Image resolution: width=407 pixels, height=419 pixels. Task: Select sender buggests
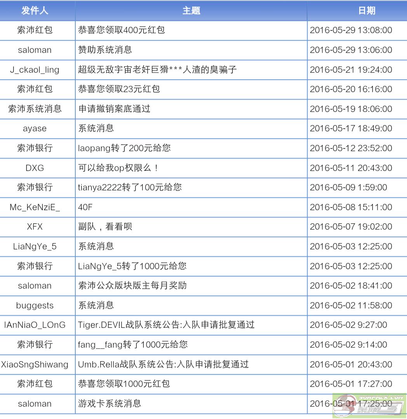coord(35,306)
